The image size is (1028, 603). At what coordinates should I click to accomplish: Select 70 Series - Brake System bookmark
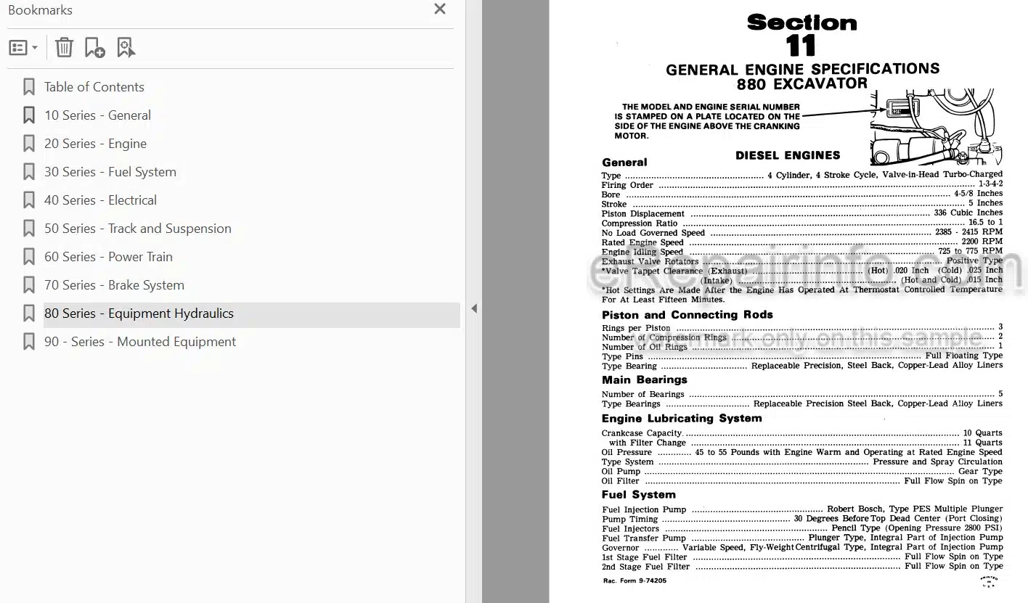[x=114, y=285]
